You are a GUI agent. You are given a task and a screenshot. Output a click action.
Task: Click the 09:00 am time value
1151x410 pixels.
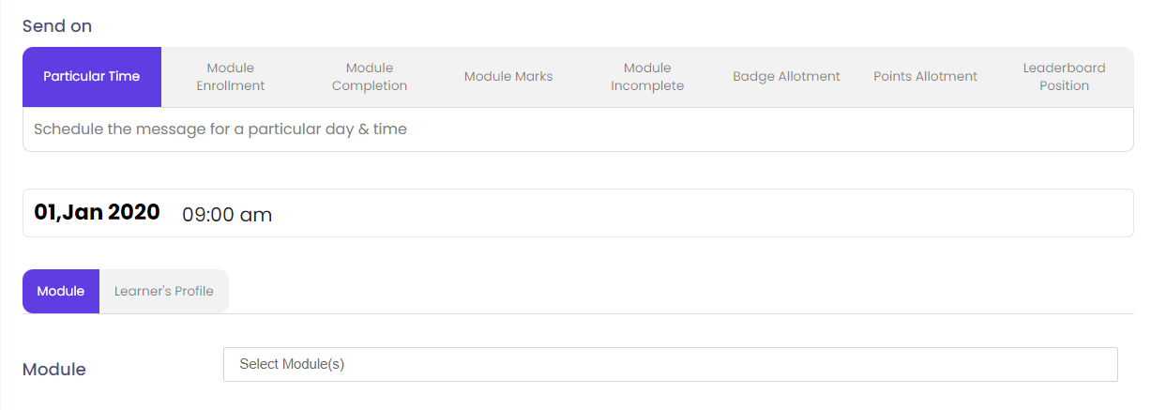(227, 215)
